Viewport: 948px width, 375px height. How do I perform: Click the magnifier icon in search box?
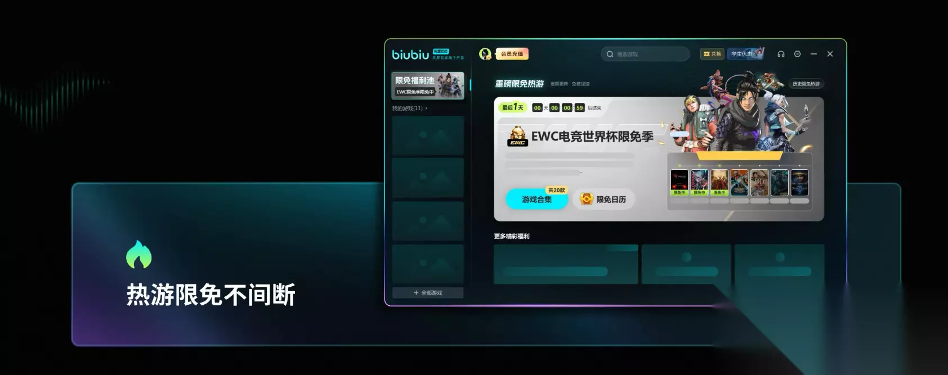[x=610, y=54]
